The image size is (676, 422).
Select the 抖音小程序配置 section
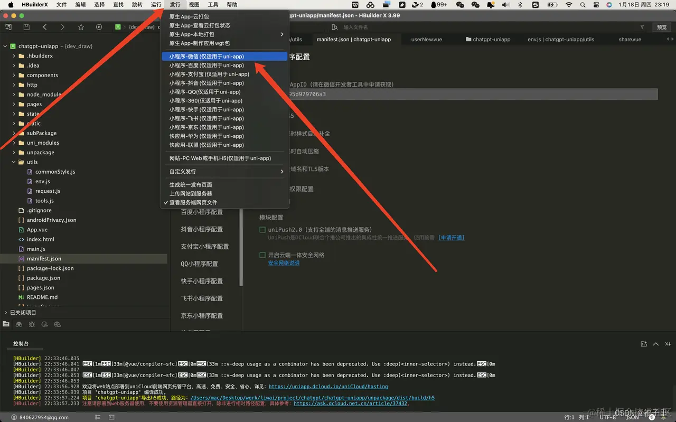coord(202,229)
